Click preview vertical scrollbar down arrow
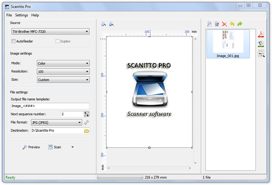 (196, 163)
